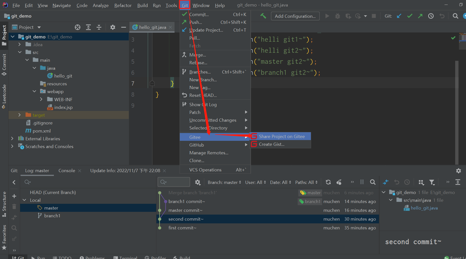Click the Run arrow icon in toolbar

tap(327, 16)
